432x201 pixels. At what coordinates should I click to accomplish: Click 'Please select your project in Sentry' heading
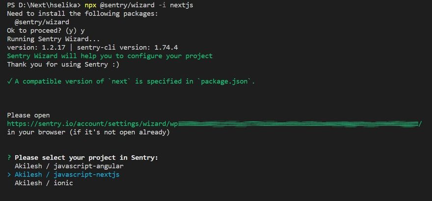click(x=86, y=158)
